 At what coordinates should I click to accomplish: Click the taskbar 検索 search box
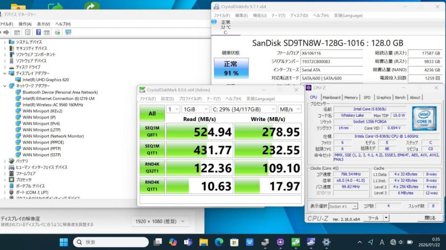[111, 242]
